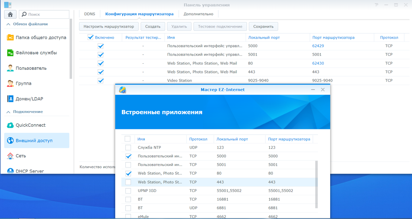Viewport: 412px width, 219px height.
Task: Click the wizard list vertical scrollbar
Action: click(x=316, y=185)
